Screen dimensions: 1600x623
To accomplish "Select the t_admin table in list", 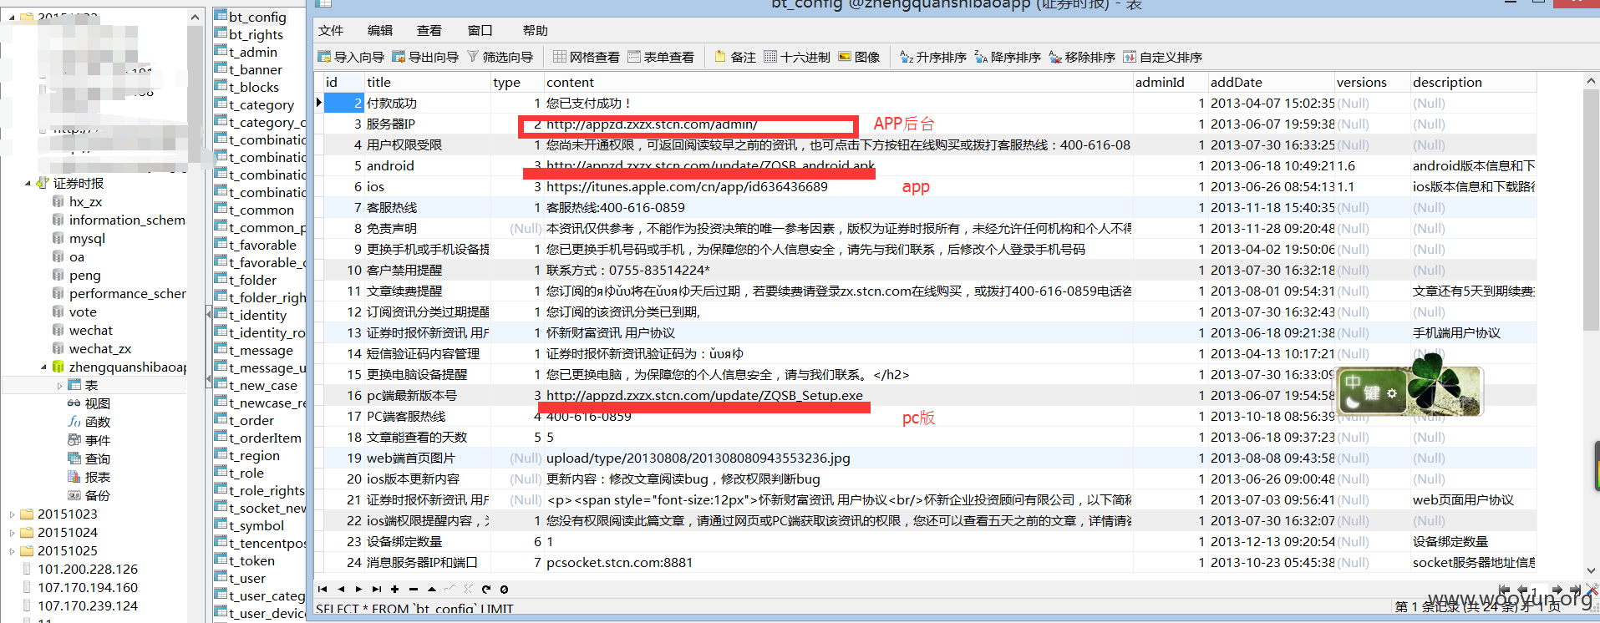I will point(246,52).
